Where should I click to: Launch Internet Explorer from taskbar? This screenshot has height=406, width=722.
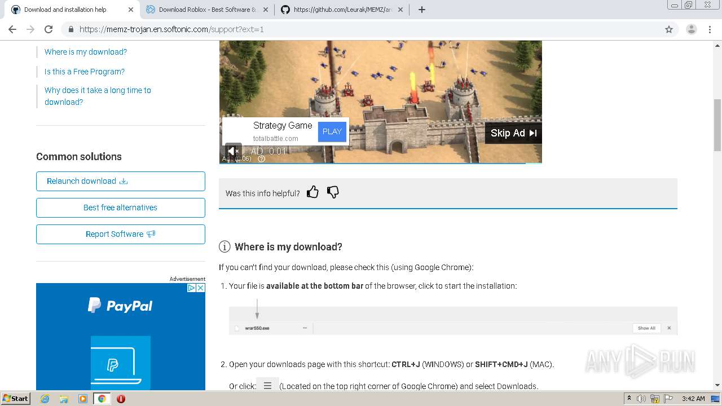tap(45, 399)
